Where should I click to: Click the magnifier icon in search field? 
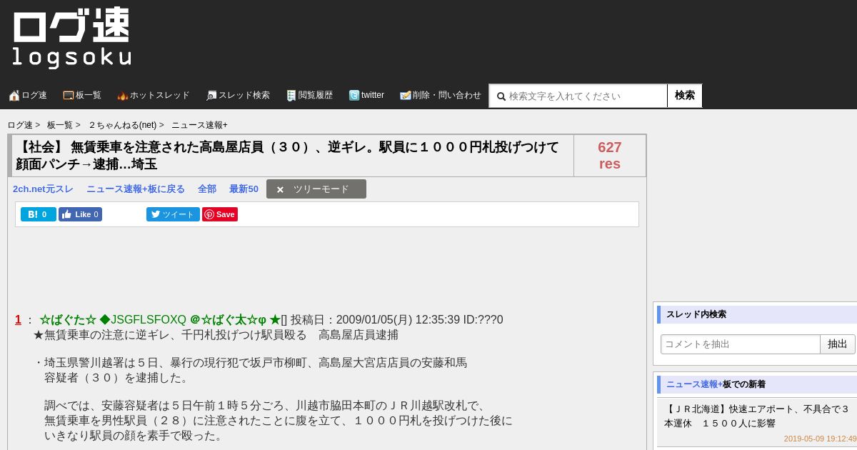(501, 96)
